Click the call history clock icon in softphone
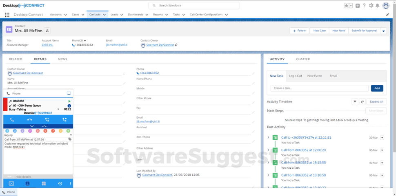396x196 pixels. coord(60,184)
